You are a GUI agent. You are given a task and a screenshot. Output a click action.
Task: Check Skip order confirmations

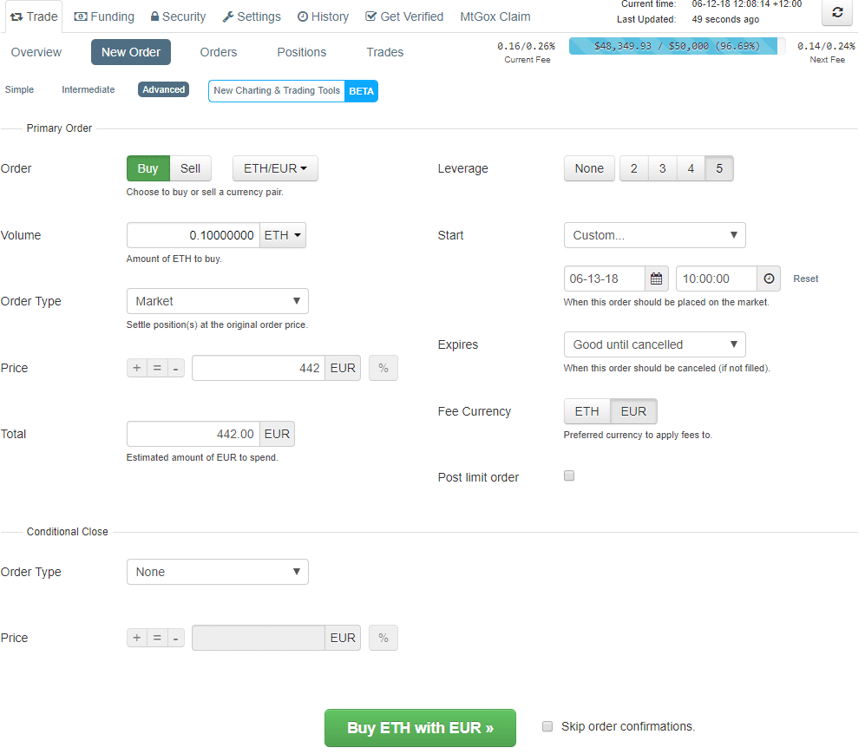point(547,726)
